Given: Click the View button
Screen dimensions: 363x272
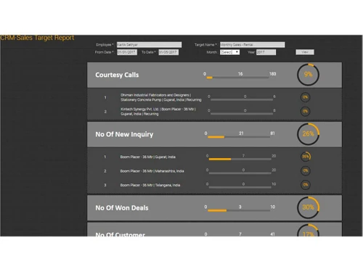Looking at the screenshot, I should (x=305, y=52).
